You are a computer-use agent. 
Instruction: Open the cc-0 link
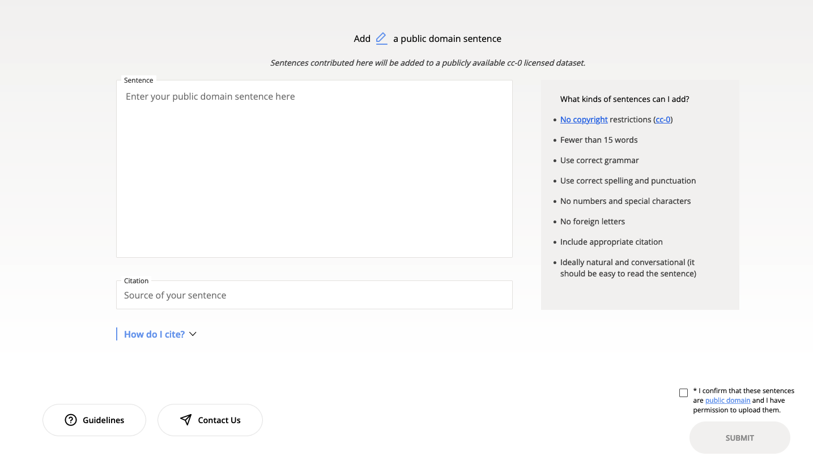pyautogui.click(x=663, y=120)
